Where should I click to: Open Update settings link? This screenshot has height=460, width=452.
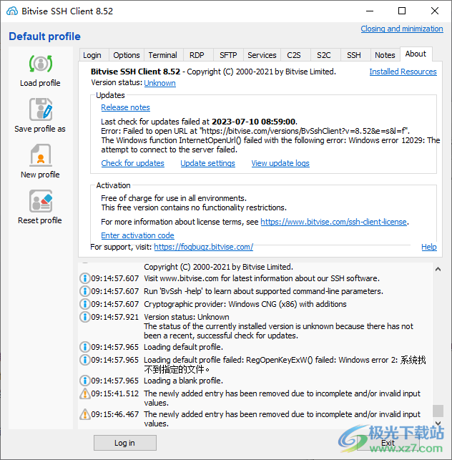(x=207, y=163)
